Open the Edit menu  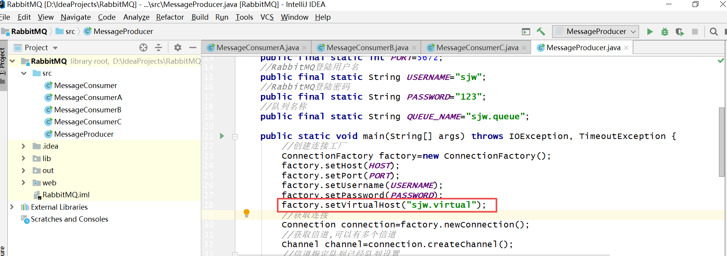tap(24, 17)
